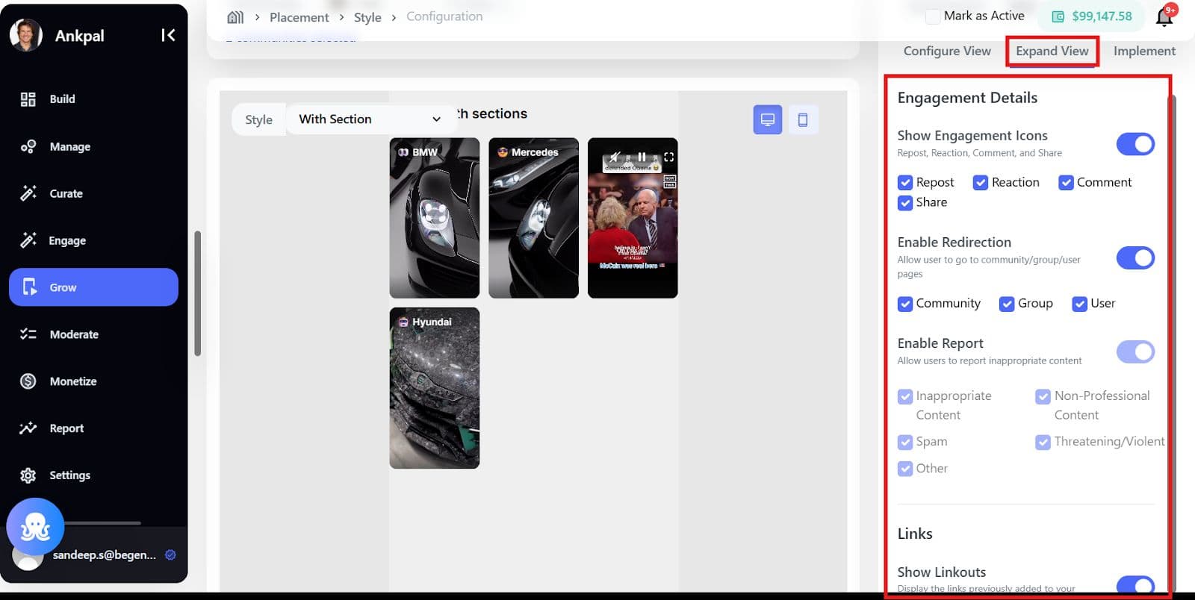Click the home icon in breadcrumb

tap(235, 17)
